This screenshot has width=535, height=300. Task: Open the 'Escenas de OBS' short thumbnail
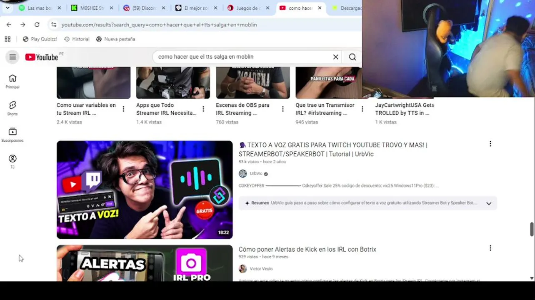pos(252,83)
